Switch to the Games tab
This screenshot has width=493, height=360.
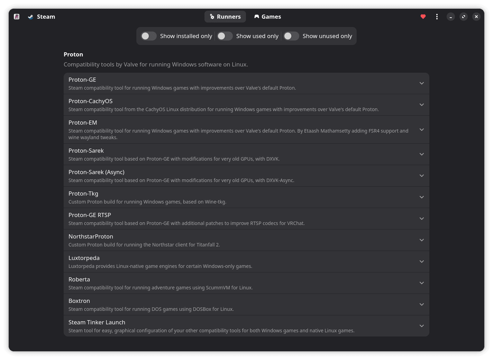click(x=267, y=17)
